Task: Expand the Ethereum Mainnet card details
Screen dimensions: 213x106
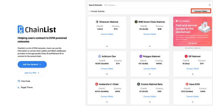Action: 107,46
